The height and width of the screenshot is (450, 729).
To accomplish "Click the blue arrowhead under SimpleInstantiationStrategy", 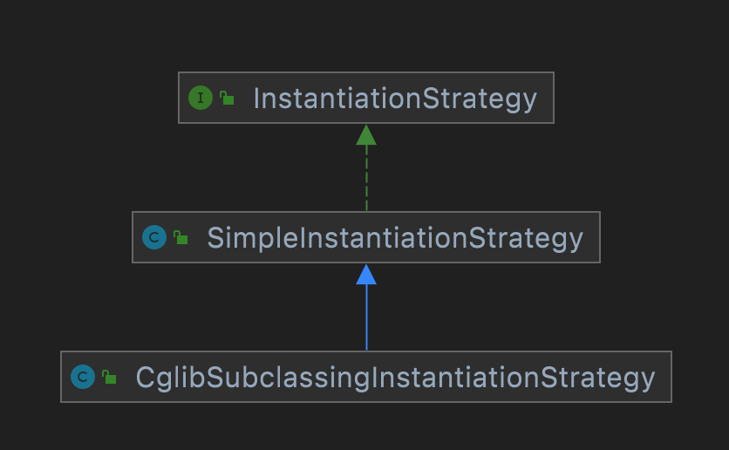I will (x=366, y=275).
